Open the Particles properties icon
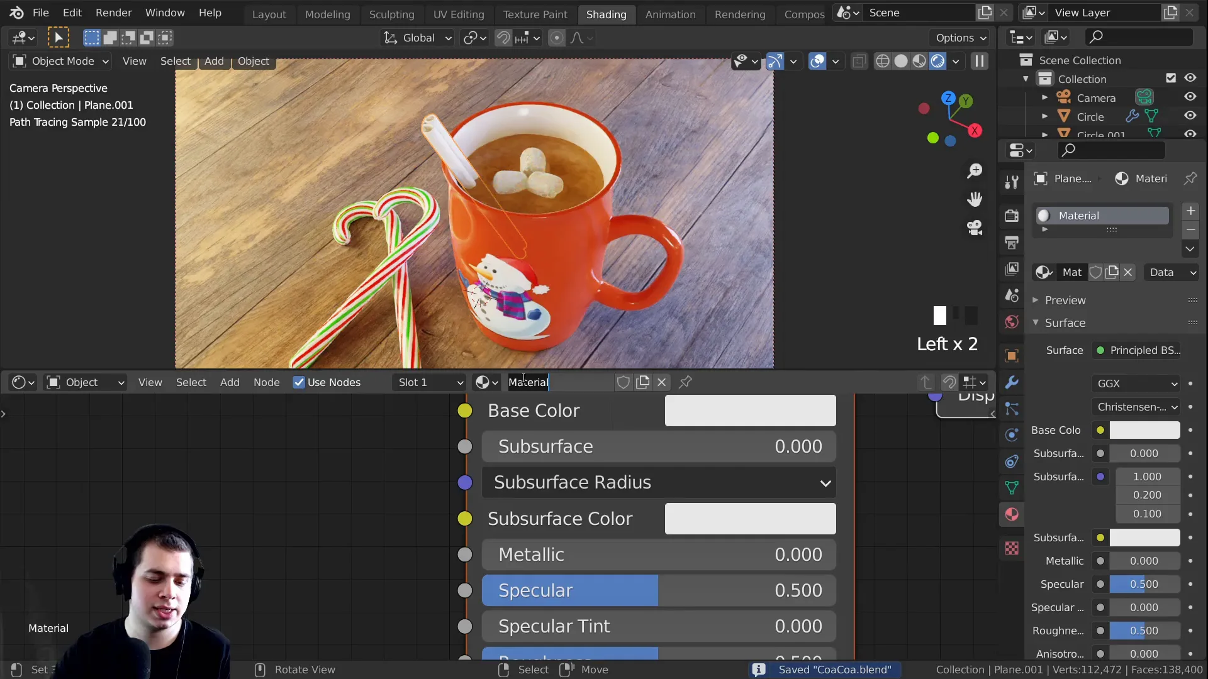The width and height of the screenshot is (1208, 679). (1012, 409)
